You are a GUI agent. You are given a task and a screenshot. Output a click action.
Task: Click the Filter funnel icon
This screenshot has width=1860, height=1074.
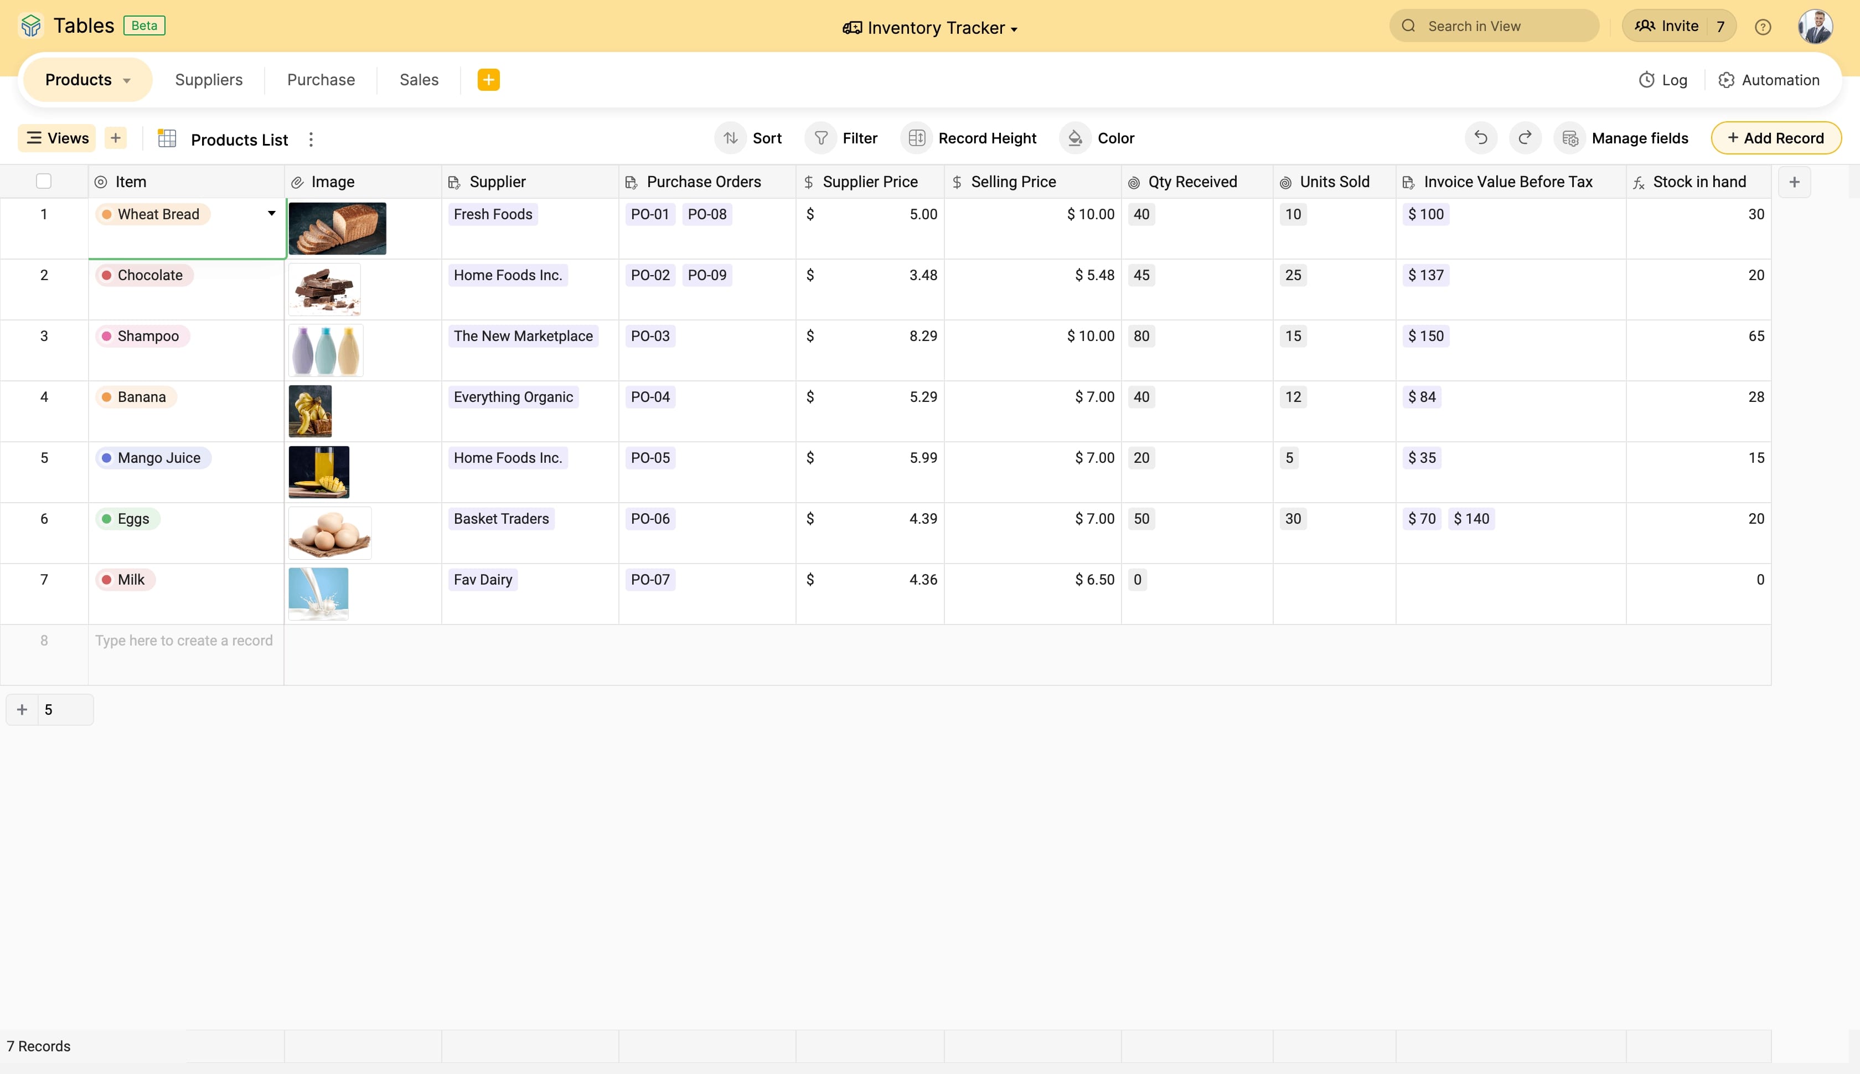[x=820, y=138]
